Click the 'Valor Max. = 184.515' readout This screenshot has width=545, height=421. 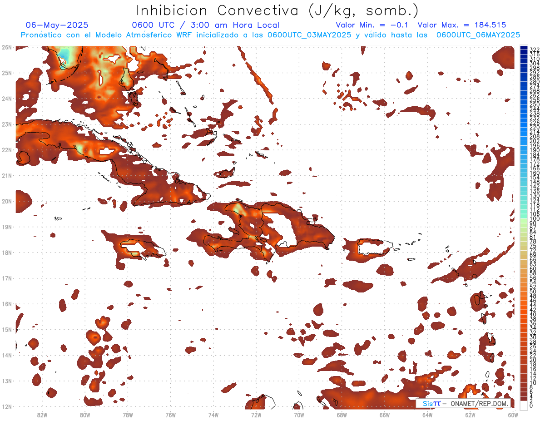tap(461, 25)
